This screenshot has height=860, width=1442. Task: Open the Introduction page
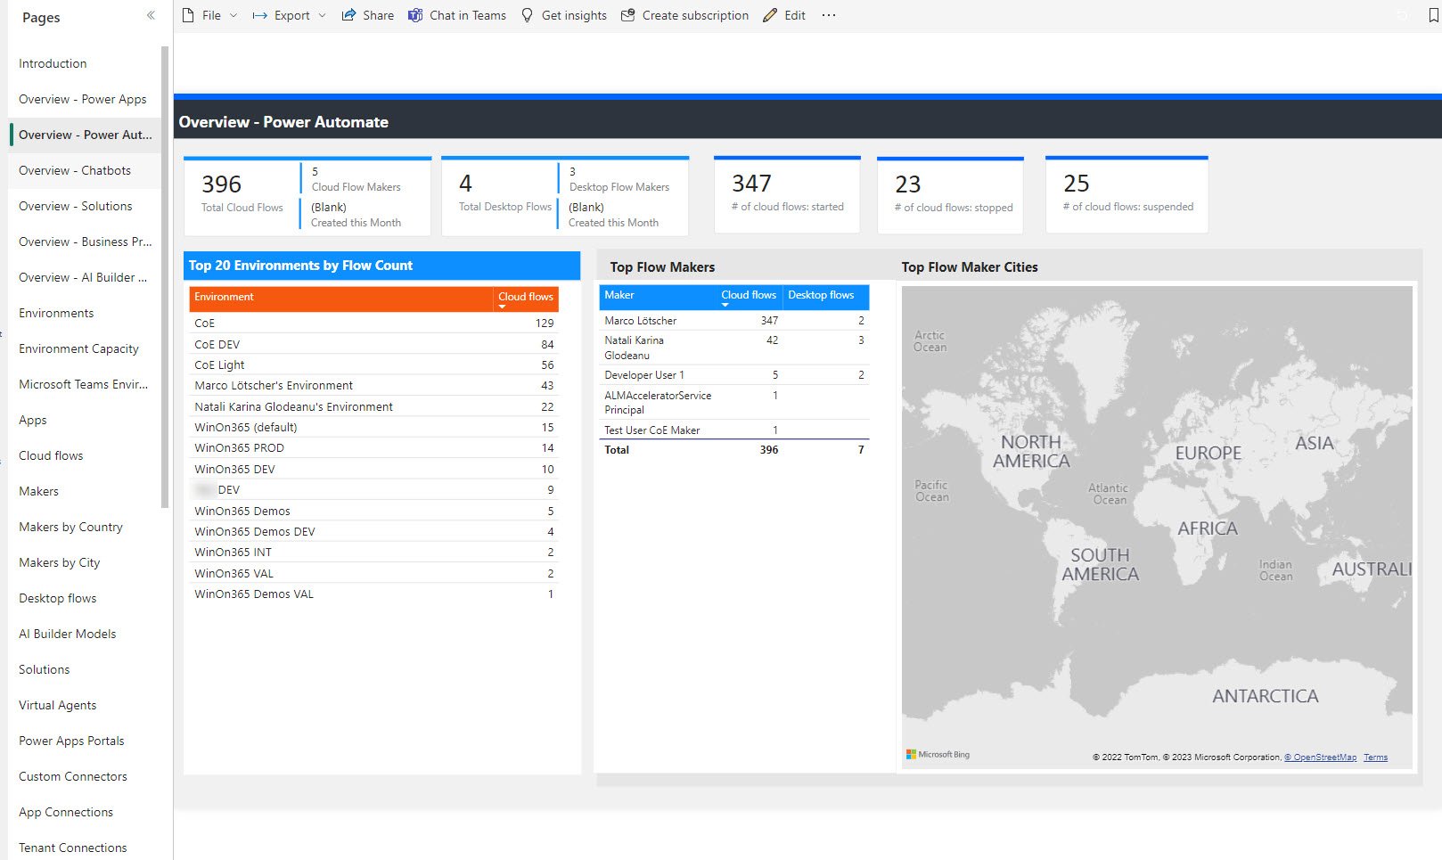86,63
